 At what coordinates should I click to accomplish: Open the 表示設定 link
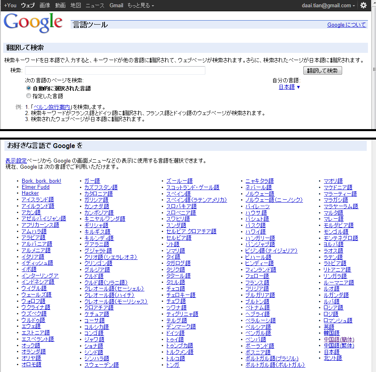pos(16,161)
